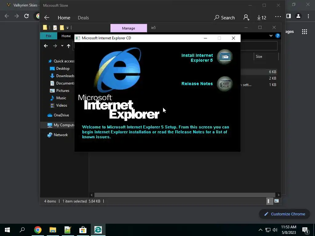Click the Downloads arrow icon in sidebar

52,76
